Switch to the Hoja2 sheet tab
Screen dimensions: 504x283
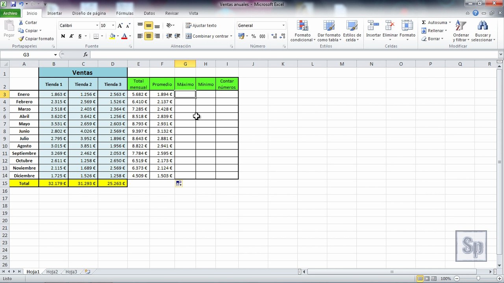52,272
